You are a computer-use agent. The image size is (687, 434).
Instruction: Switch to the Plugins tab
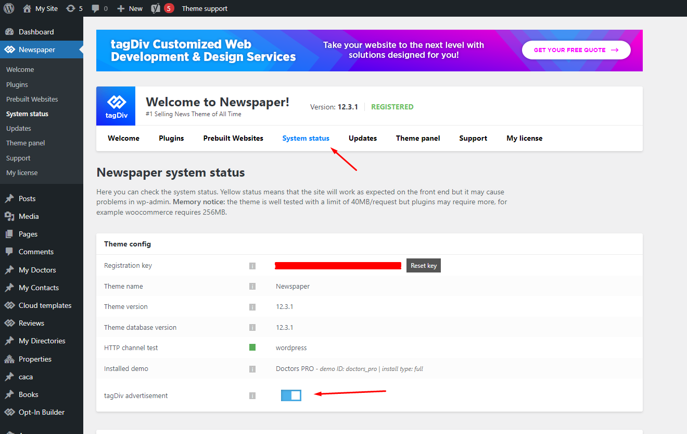pyautogui.click(x=171, y=138)
